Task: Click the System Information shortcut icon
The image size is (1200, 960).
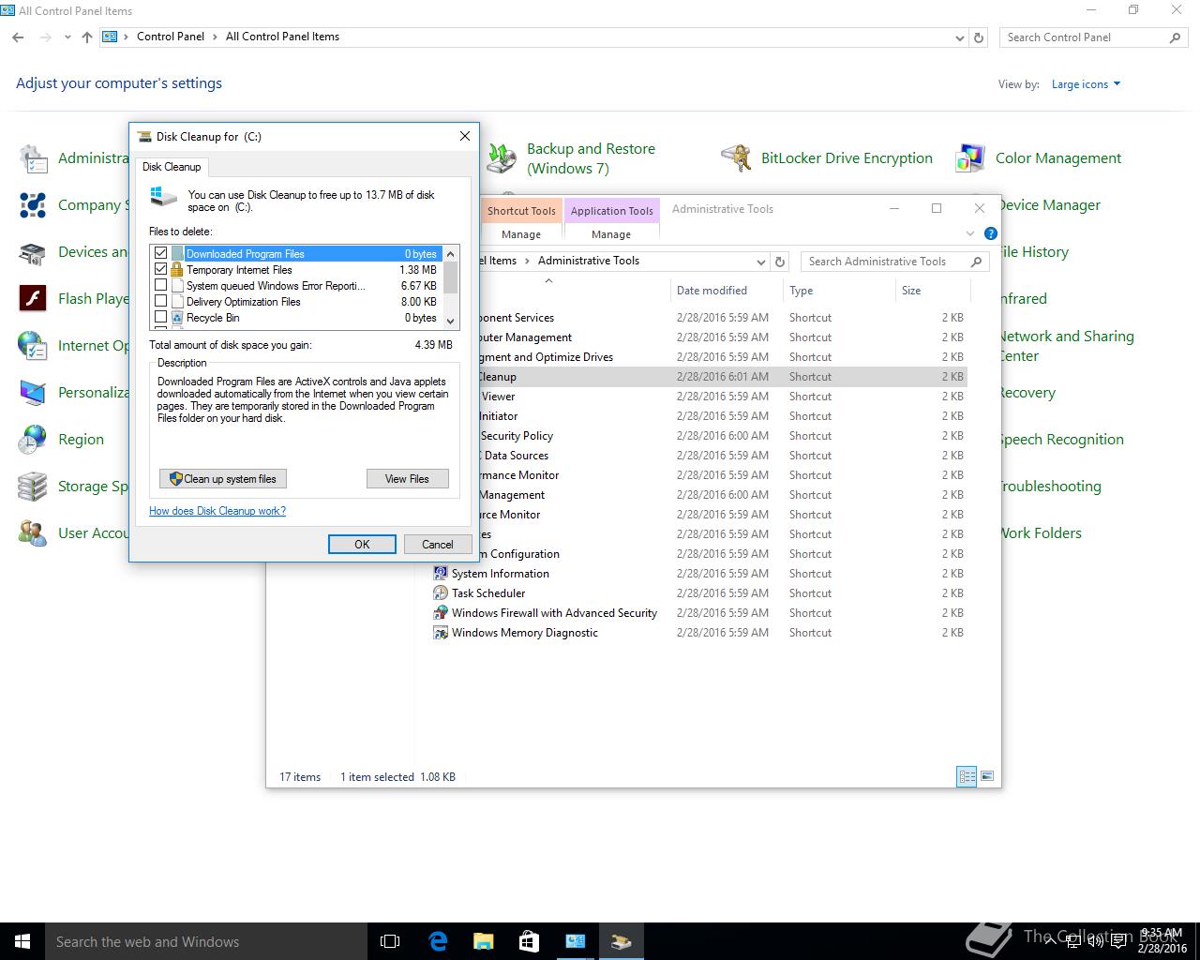Action: pos(441,573)
